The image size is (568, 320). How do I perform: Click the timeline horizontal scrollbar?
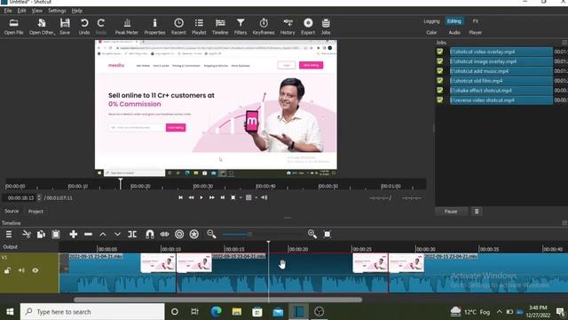point(217,300)
